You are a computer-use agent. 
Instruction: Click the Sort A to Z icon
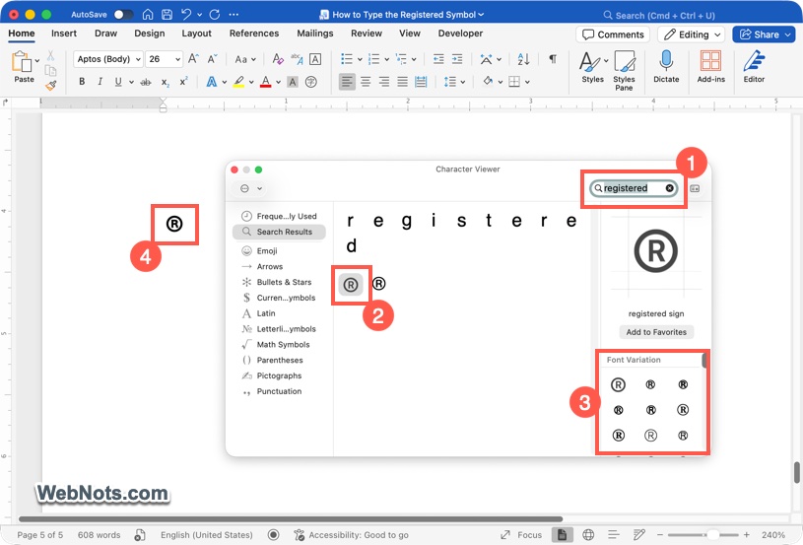[523, 59]
